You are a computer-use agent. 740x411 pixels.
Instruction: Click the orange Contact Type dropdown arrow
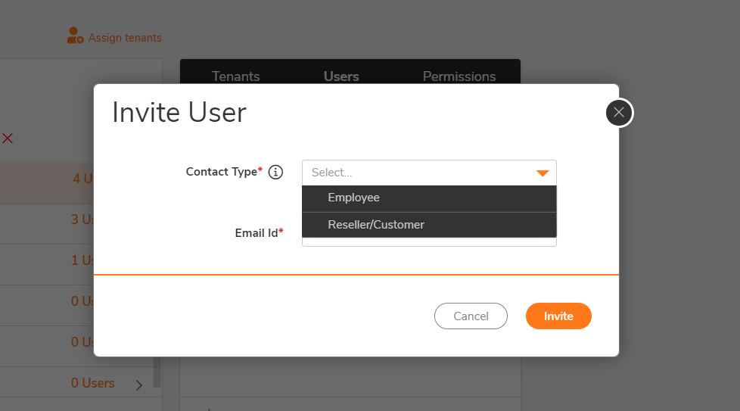pyautogui.click(x=542, y=173)
